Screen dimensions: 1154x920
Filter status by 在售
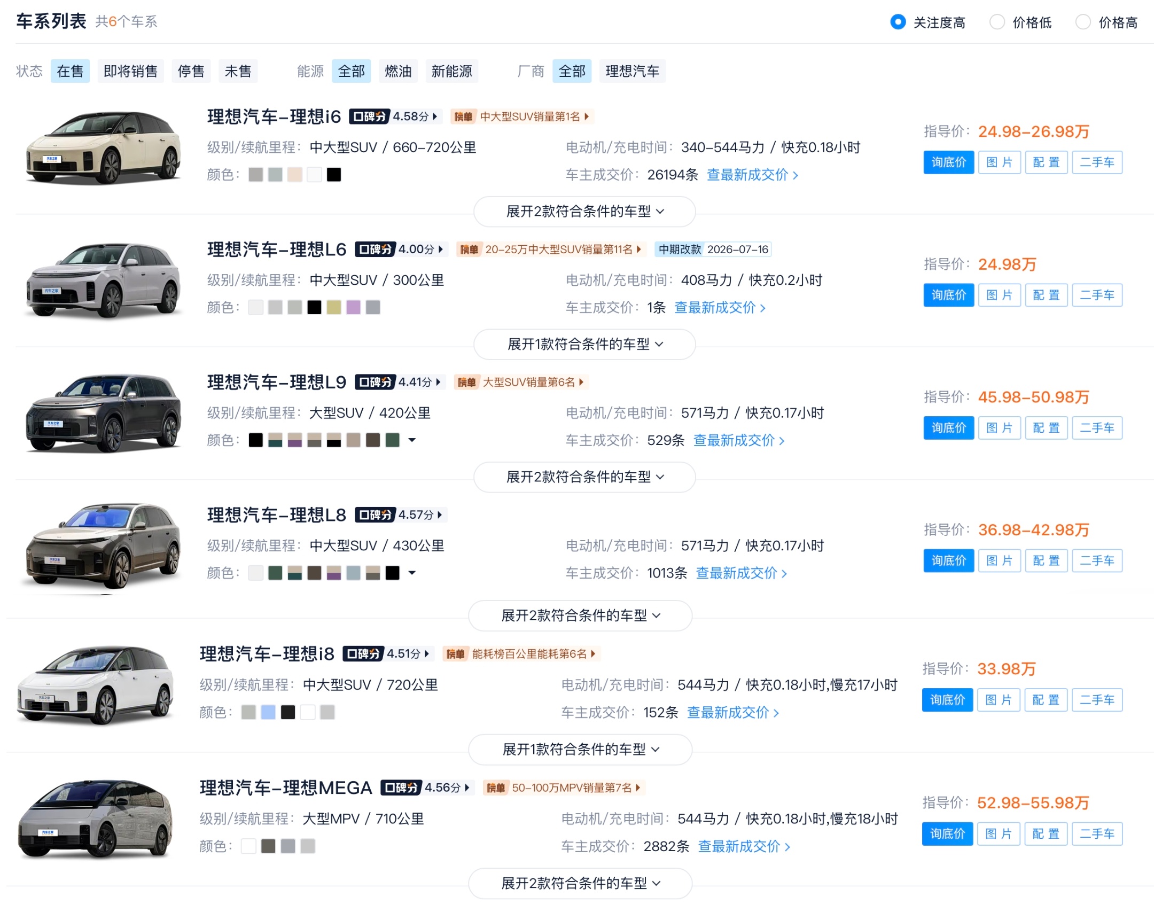coord(70,71)
